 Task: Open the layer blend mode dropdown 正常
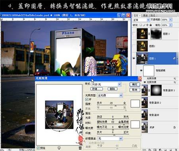(x=141, y=20)
